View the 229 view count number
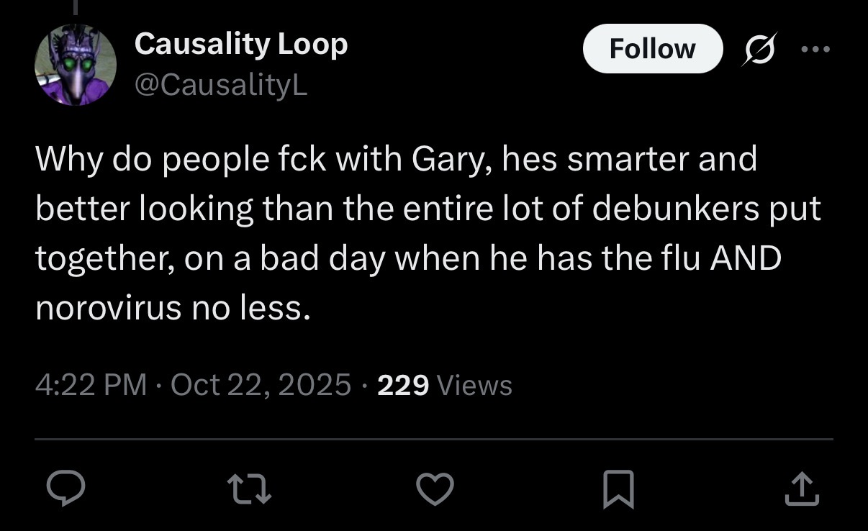This screenshot has height=531, width=868. coord(403,385)
